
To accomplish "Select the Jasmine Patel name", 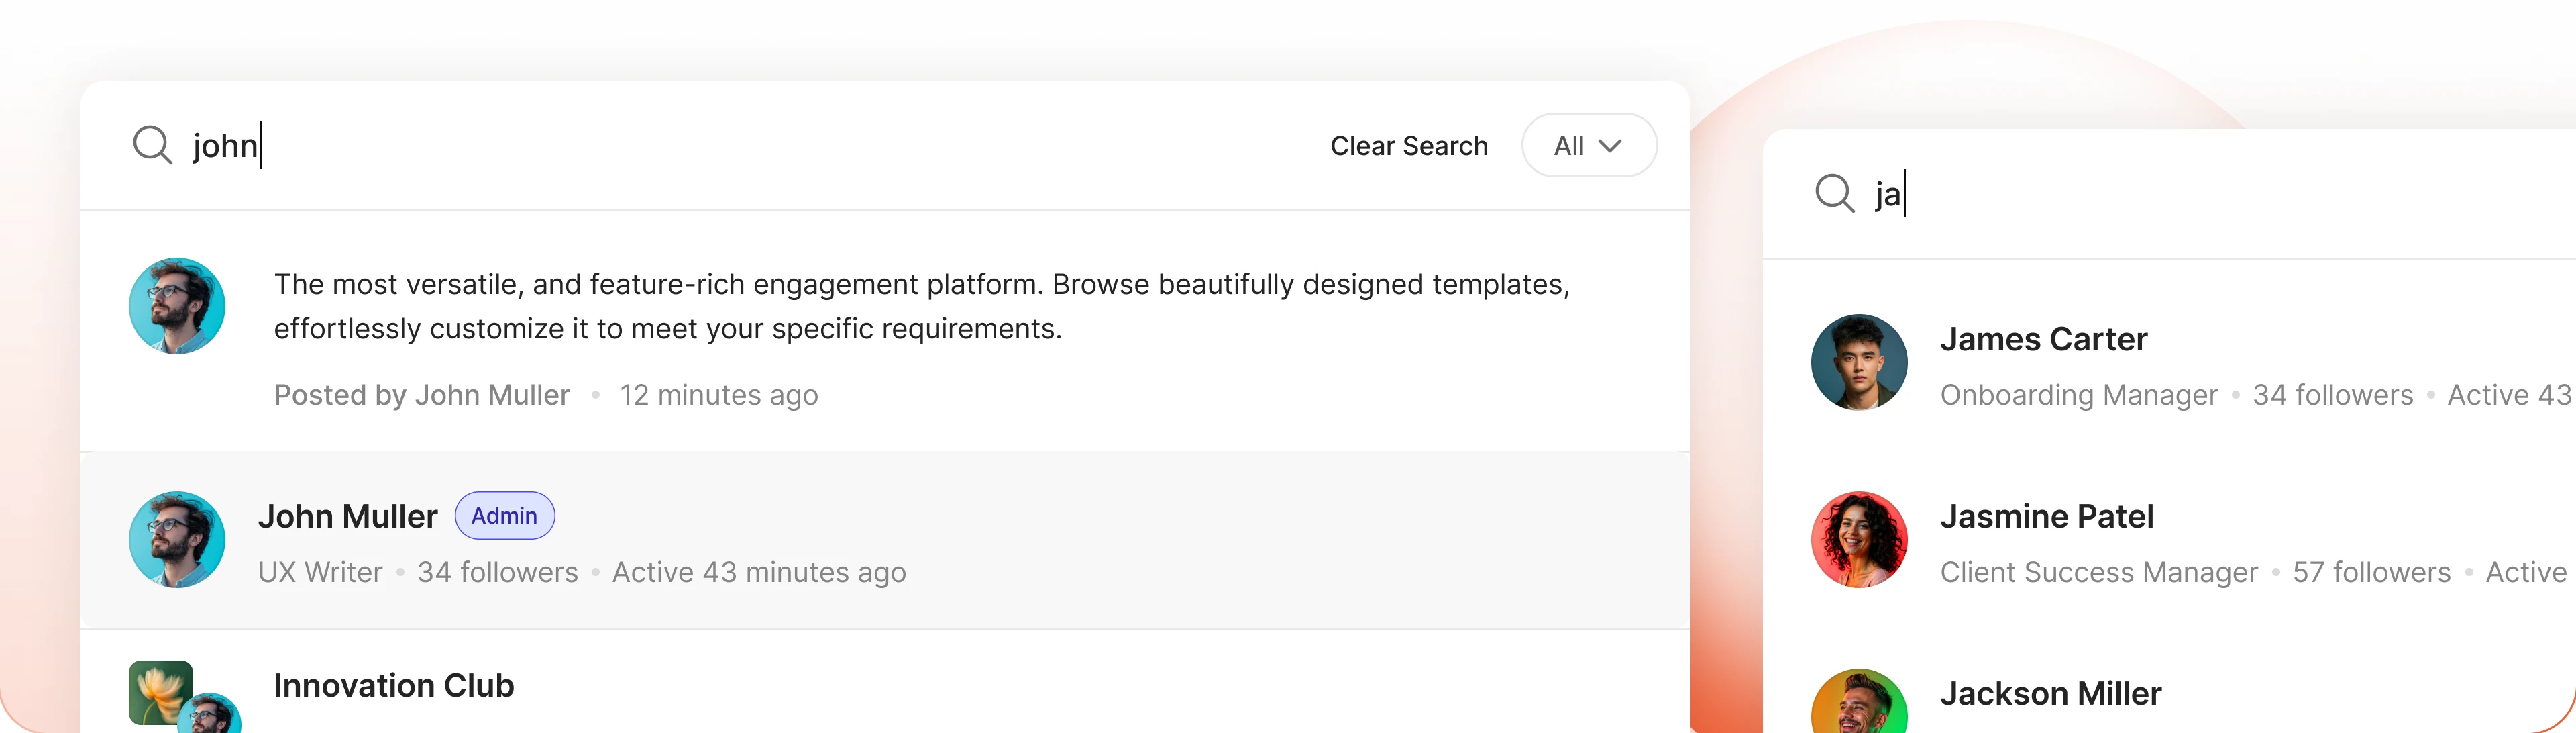I will click(2046, 516).
